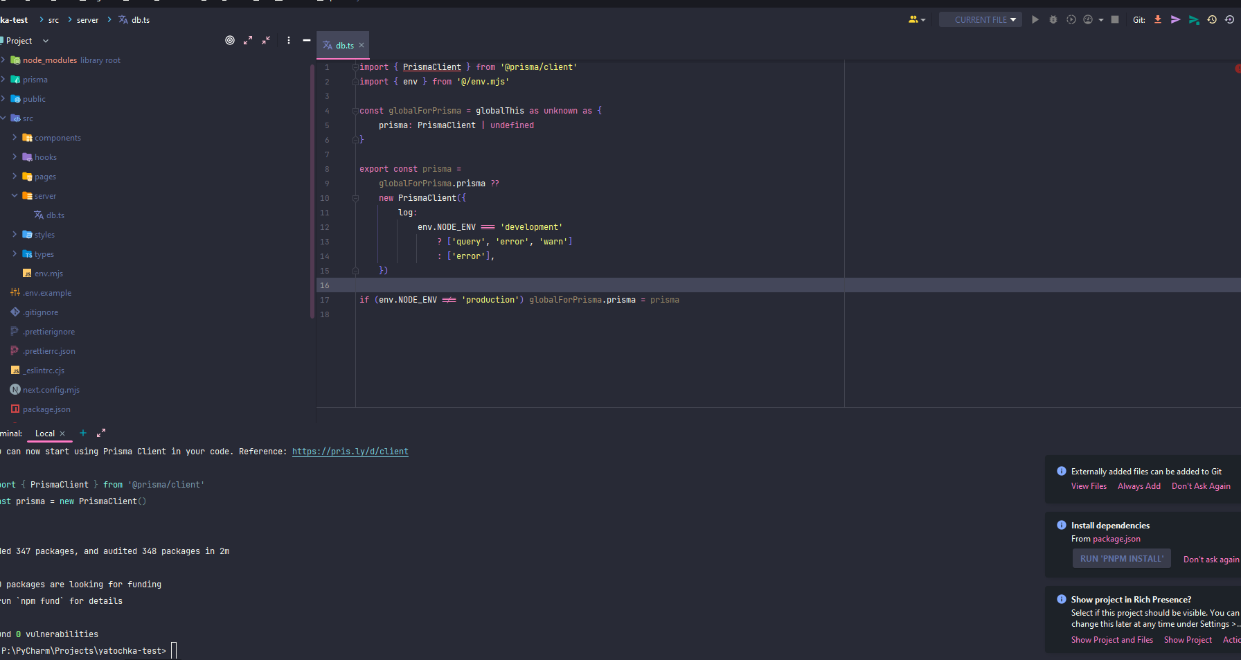Select the Local terminal tab
The height and width of the screenshot is (660, 1241).
pyautogui.click(x=45, y=434)
